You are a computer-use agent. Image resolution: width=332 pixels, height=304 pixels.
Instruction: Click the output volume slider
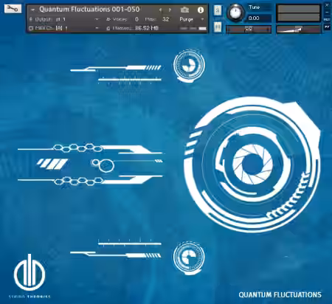298,30
